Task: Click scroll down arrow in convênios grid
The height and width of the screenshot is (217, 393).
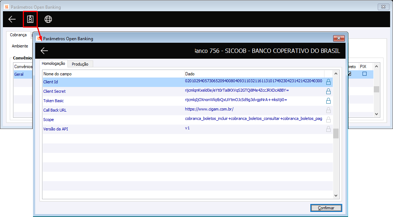Action: coord(376,114)
